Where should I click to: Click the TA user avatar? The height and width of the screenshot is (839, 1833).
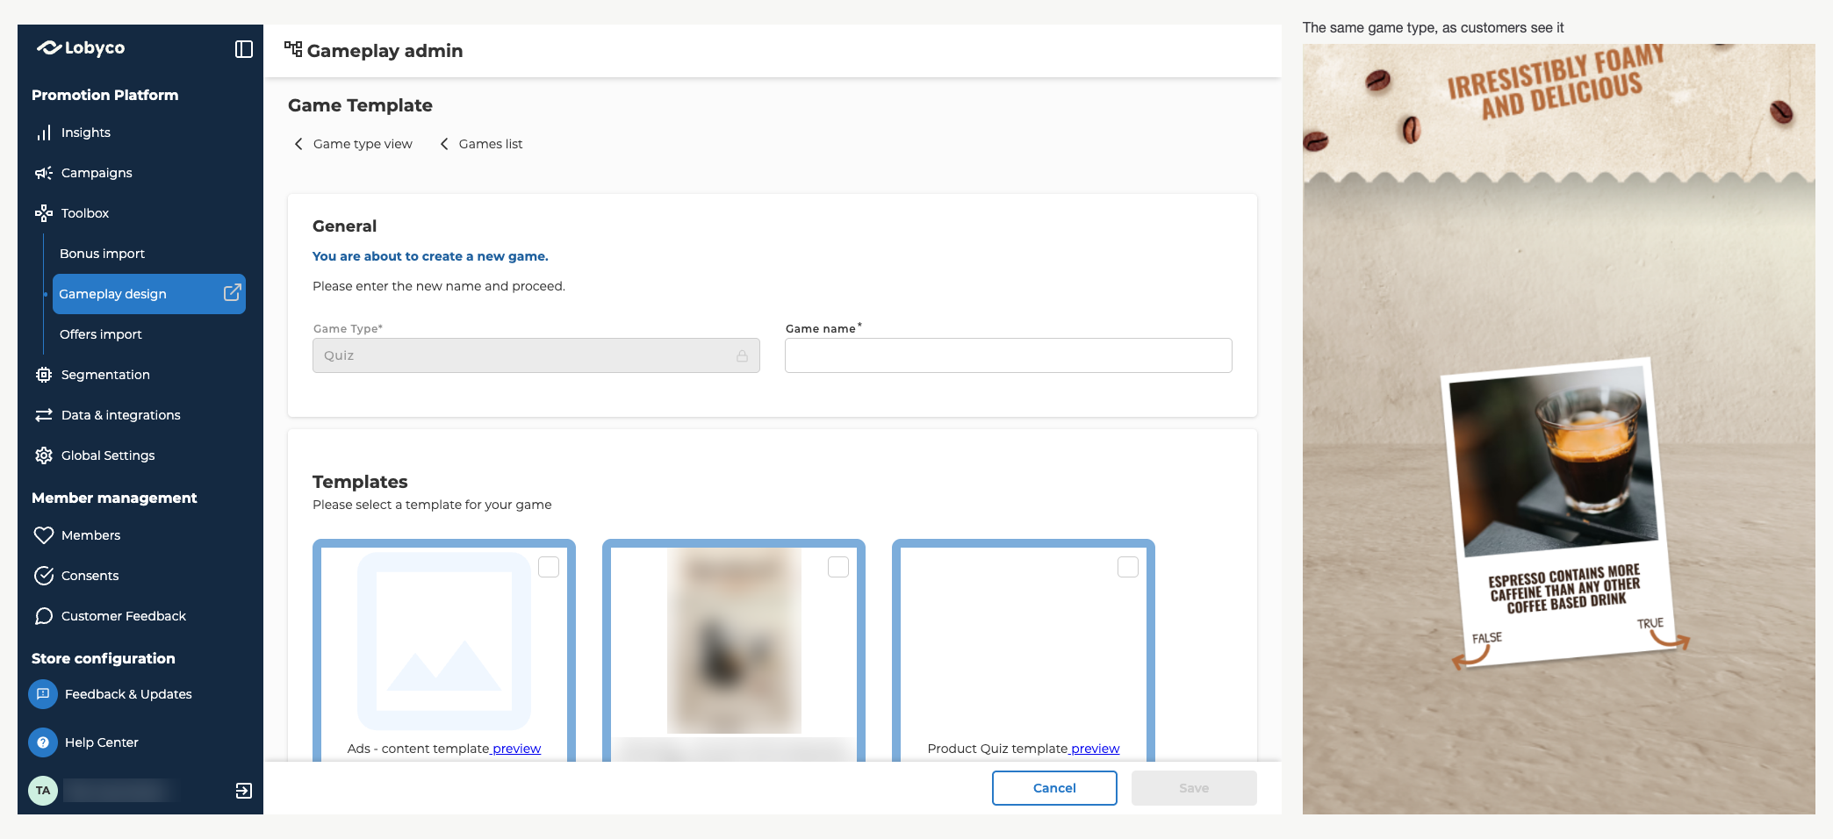click(x=43, y=791)
